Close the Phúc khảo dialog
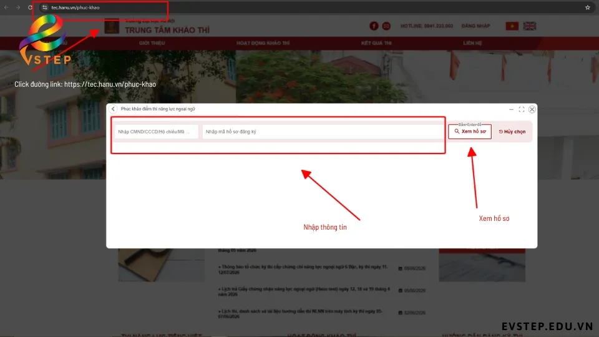 [532, 109]
